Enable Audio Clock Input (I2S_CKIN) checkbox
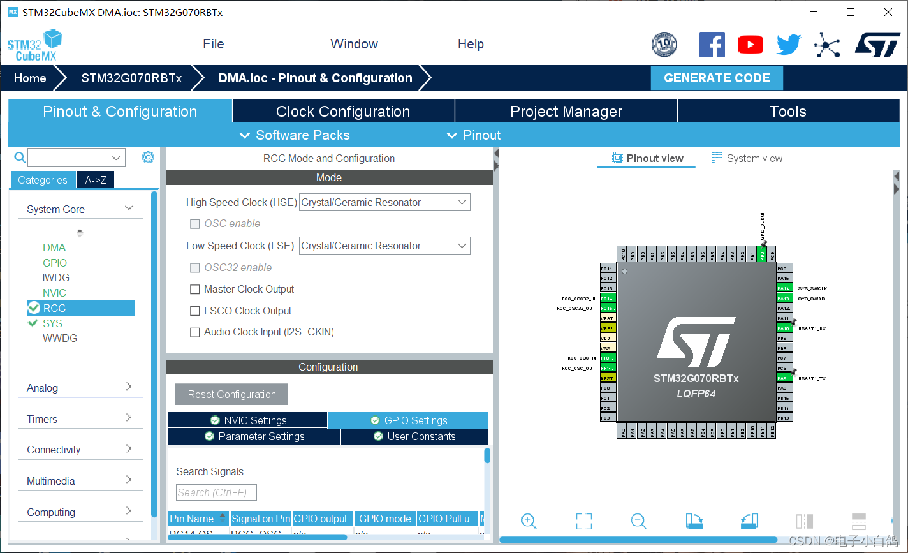 195,332
